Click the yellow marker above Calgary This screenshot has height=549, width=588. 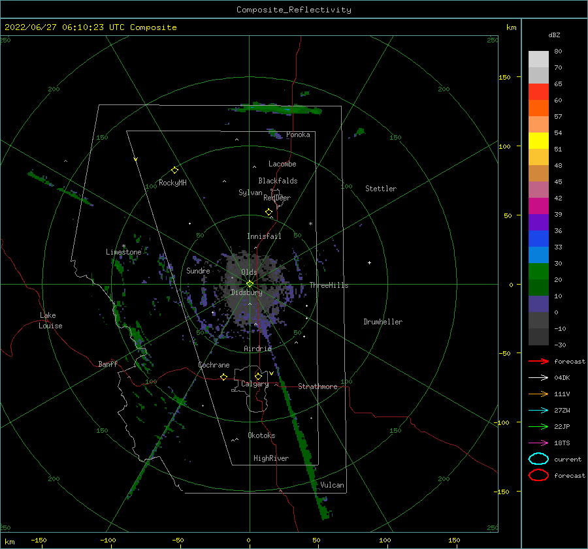tap(258, 376)
